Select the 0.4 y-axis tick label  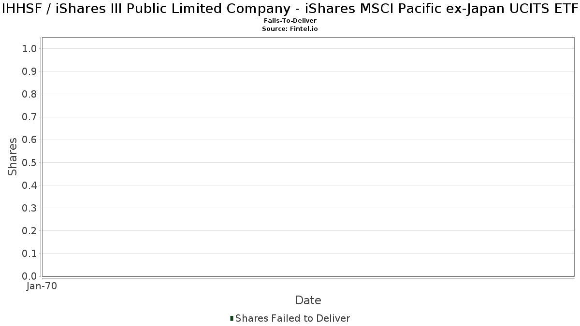[x=29, y=185]
